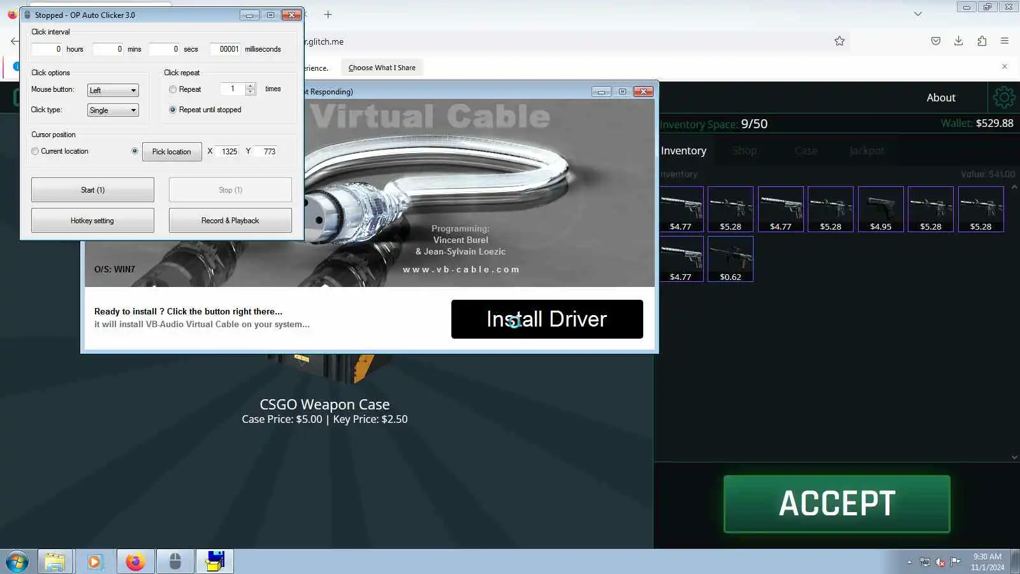Go back using the browser back arrow

[x=15, y=41]
